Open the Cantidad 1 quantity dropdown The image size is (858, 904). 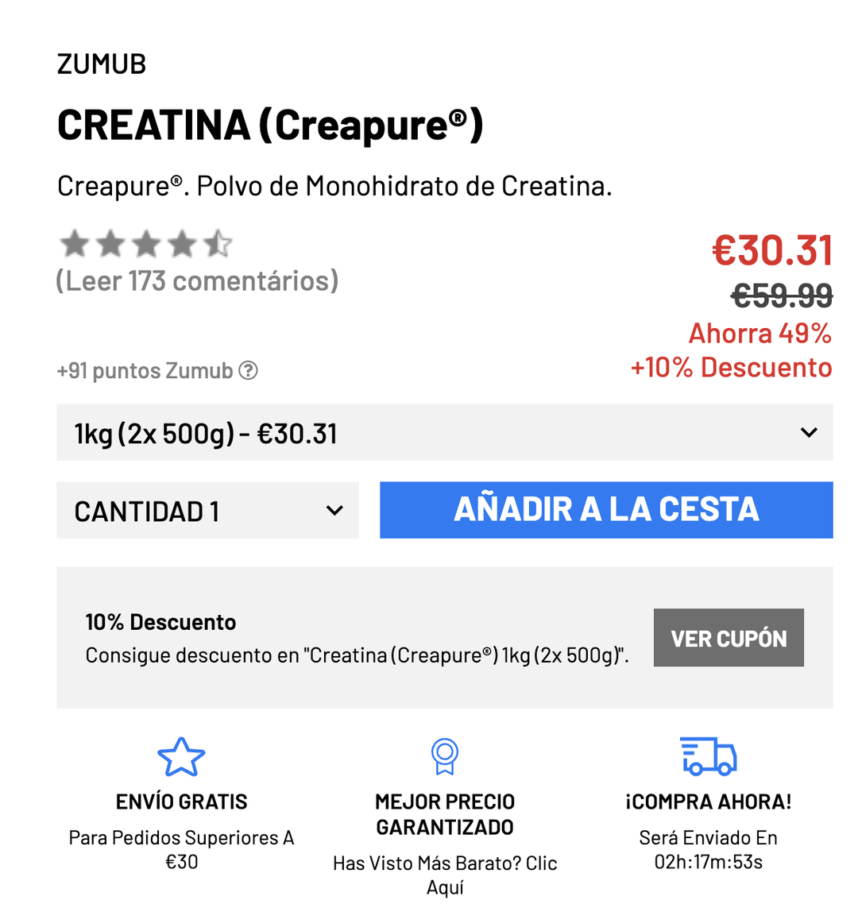[207, 510]
